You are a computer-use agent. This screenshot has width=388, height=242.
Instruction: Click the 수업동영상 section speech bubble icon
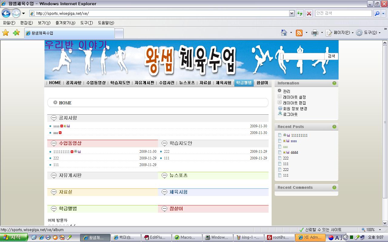pos(54,143)
